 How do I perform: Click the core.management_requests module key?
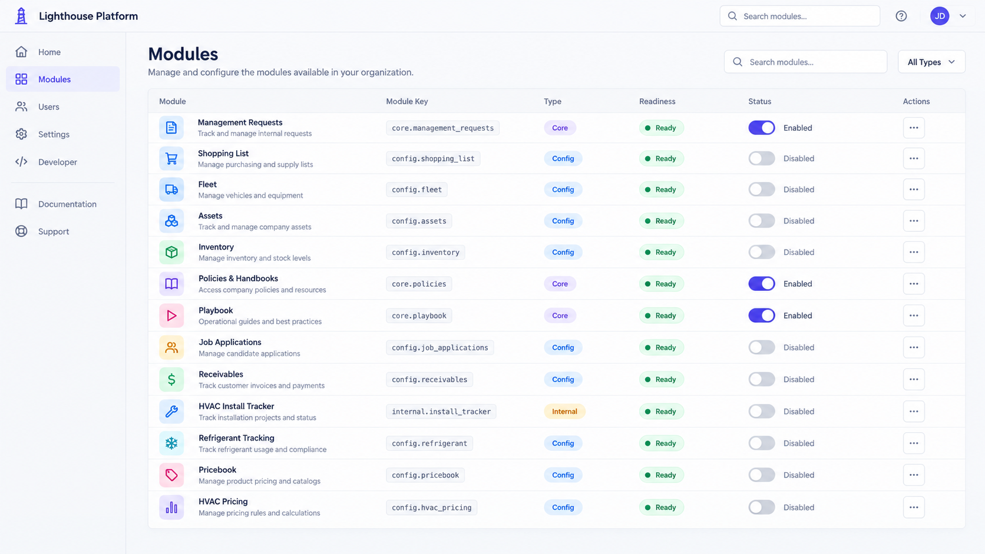(442, 128)
